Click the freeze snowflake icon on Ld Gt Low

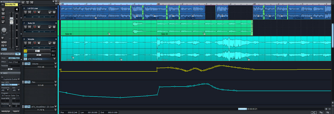54,12
